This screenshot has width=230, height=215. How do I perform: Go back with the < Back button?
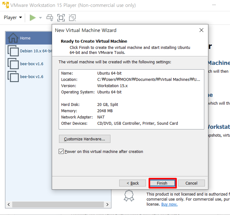point(132,183)
